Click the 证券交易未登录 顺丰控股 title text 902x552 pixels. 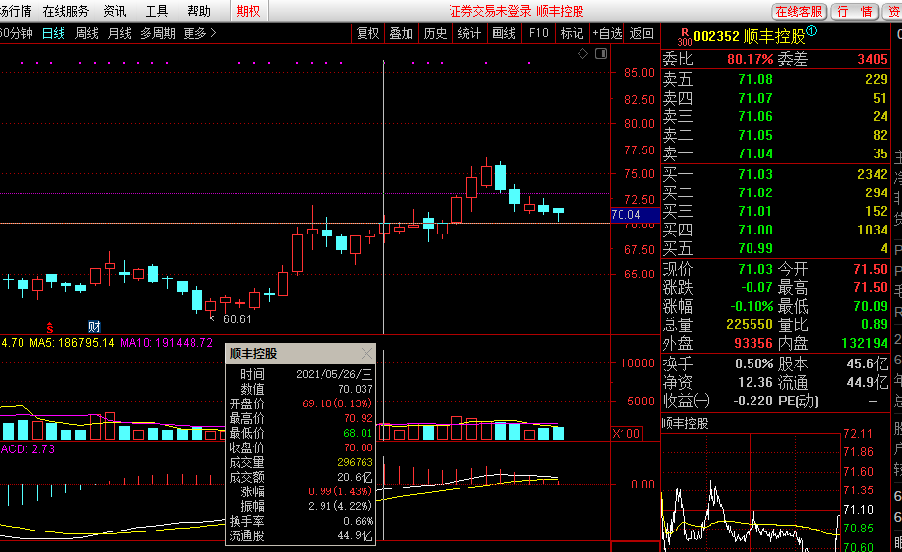tap(516, 12)
